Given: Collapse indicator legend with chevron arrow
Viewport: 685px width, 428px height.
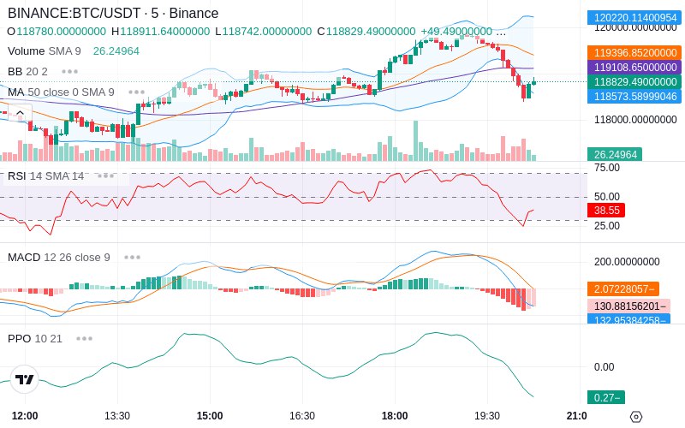Looking at the screenshot, I should coord(20,114).
